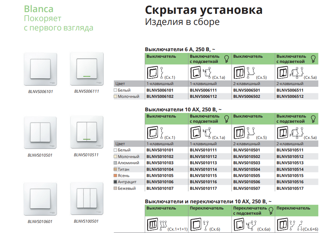Click the 1-gang Cx.1 switch pictogram in the 10 AX table
This screenshot has height=233, width=322.
point(153,132)
